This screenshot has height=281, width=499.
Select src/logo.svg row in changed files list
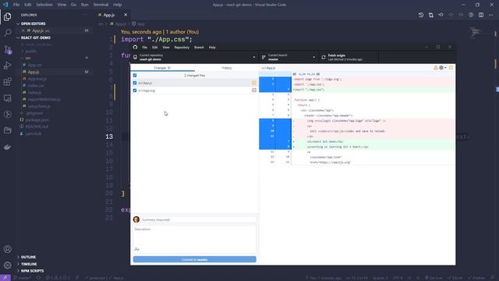[194, 91]
